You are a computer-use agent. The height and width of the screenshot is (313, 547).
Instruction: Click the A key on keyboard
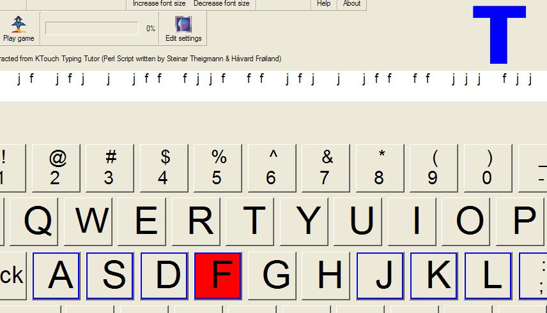tap(56, 276)
